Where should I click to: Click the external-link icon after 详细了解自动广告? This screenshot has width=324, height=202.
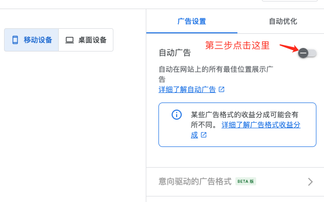tap(221, 89)
